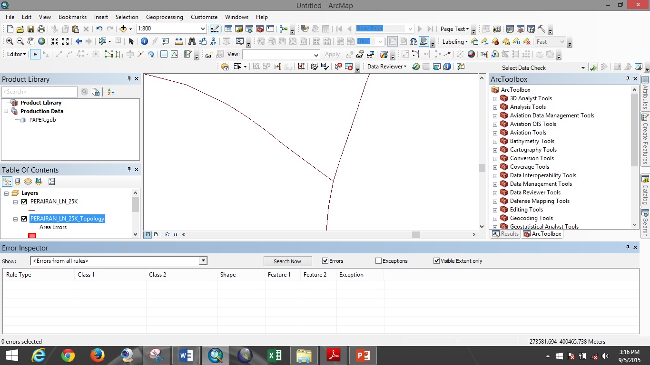Viewport: 650px width, 365px height.
Task: Expand 3D Analyst Tools toolbox
Action: pyautogui.click(x=495, y=99)
